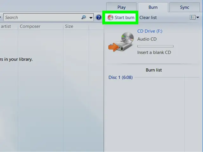Click the CD drive burner icon

point(121,41)
